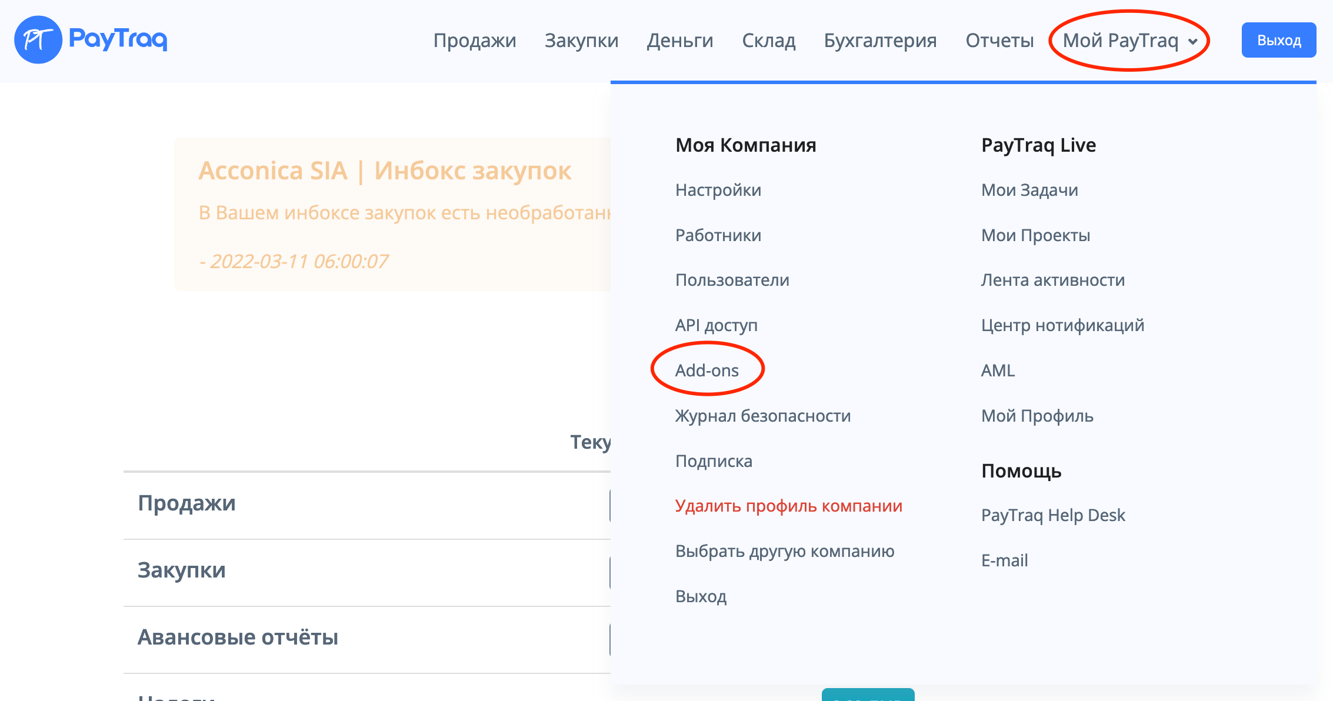Open Центр нотификаций under PayTraq Live

[1062, 325]
